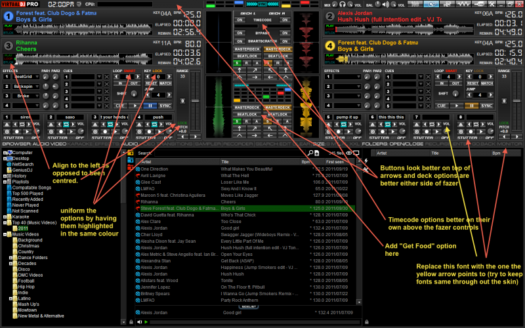Expand the Dance Folders node
525x328 pixels.
(10, 258)
